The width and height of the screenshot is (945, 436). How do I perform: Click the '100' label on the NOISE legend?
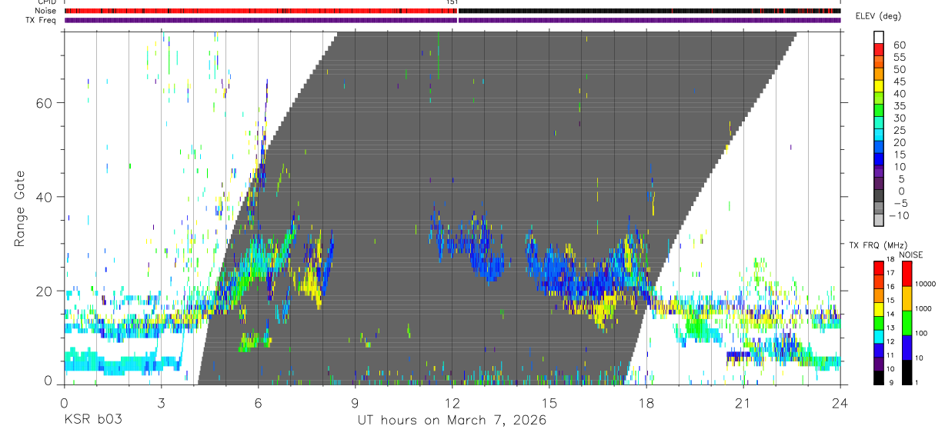[x=921, y=333]
